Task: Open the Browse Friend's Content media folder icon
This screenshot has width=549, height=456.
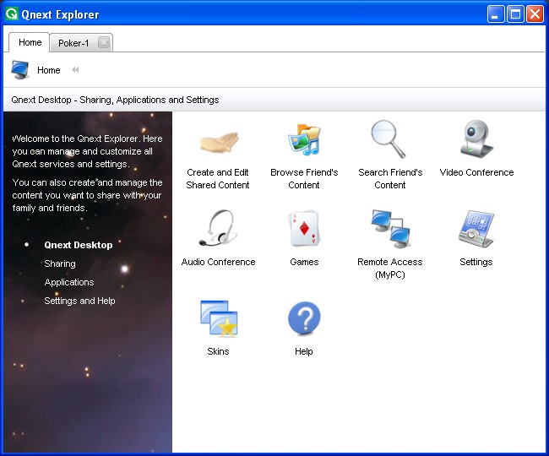Action: coord(304,139)
